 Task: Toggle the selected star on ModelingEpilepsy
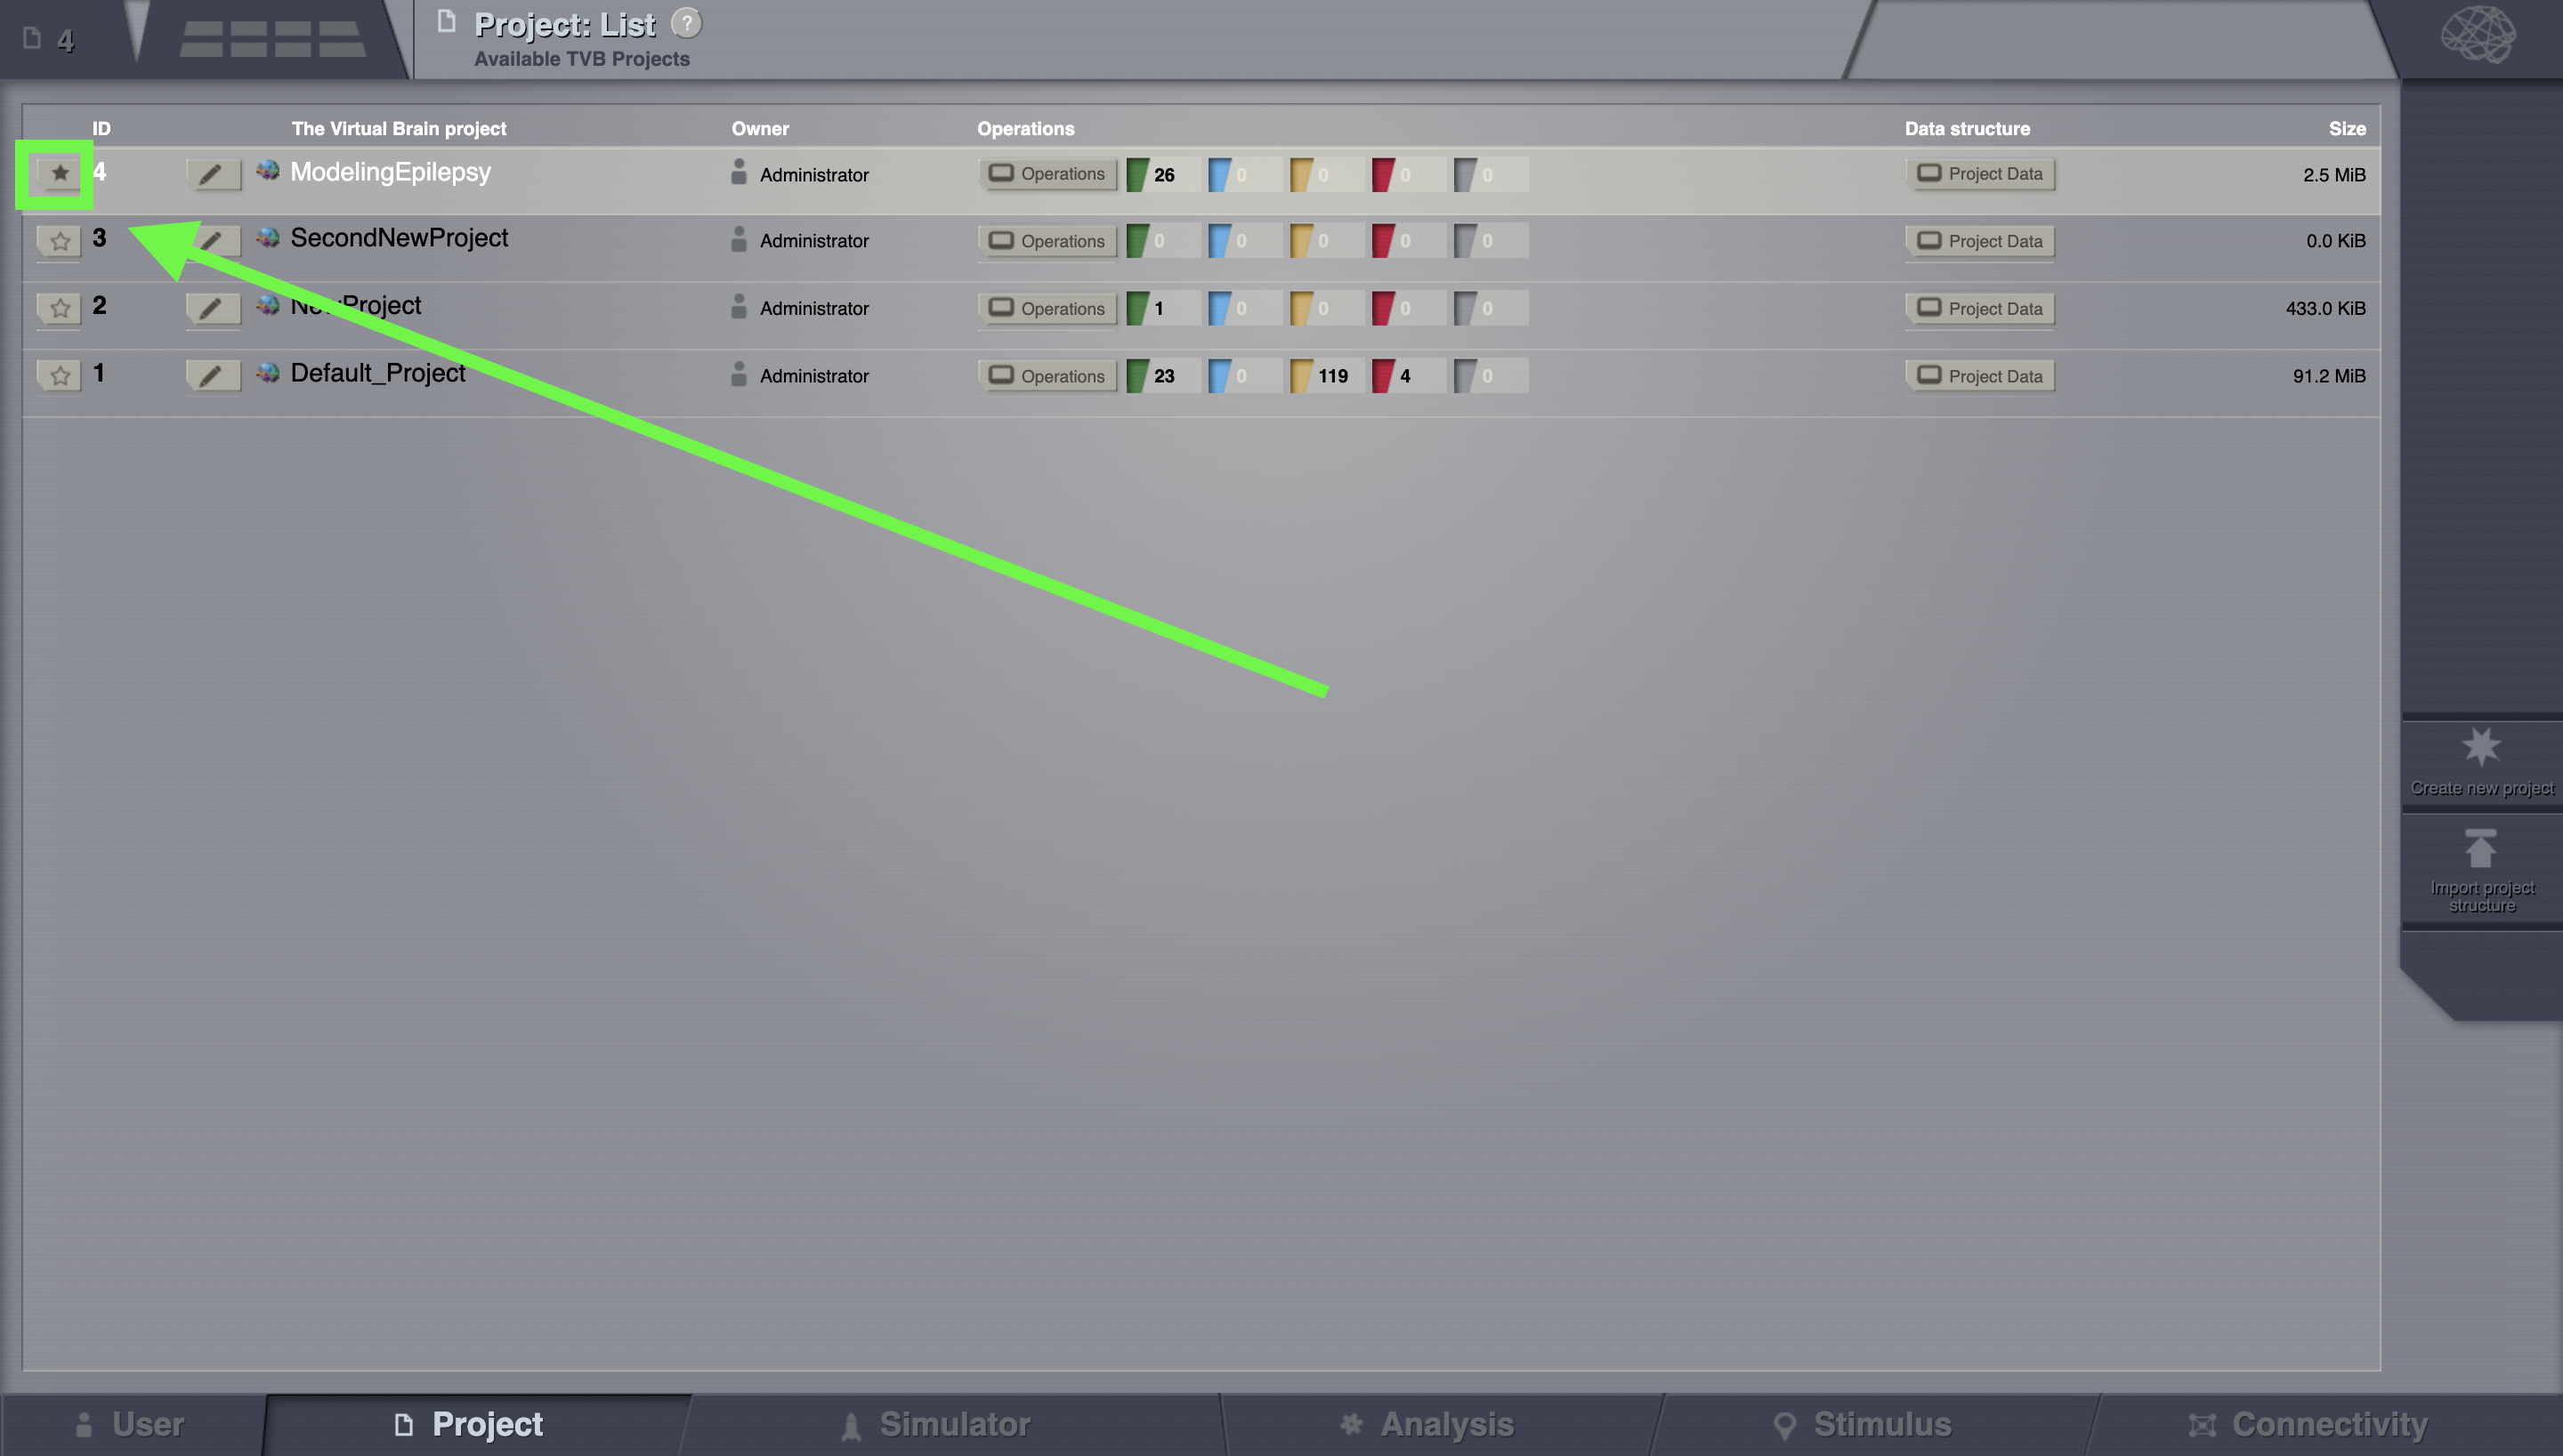pyautogui.click(x=60, y=174)
